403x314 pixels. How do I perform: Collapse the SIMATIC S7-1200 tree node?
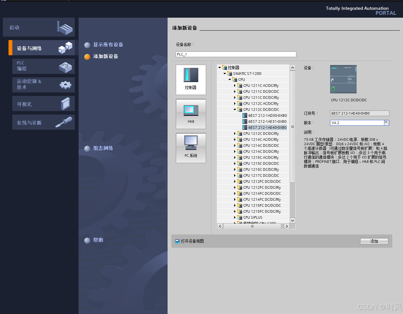click(x=225, y=74)
